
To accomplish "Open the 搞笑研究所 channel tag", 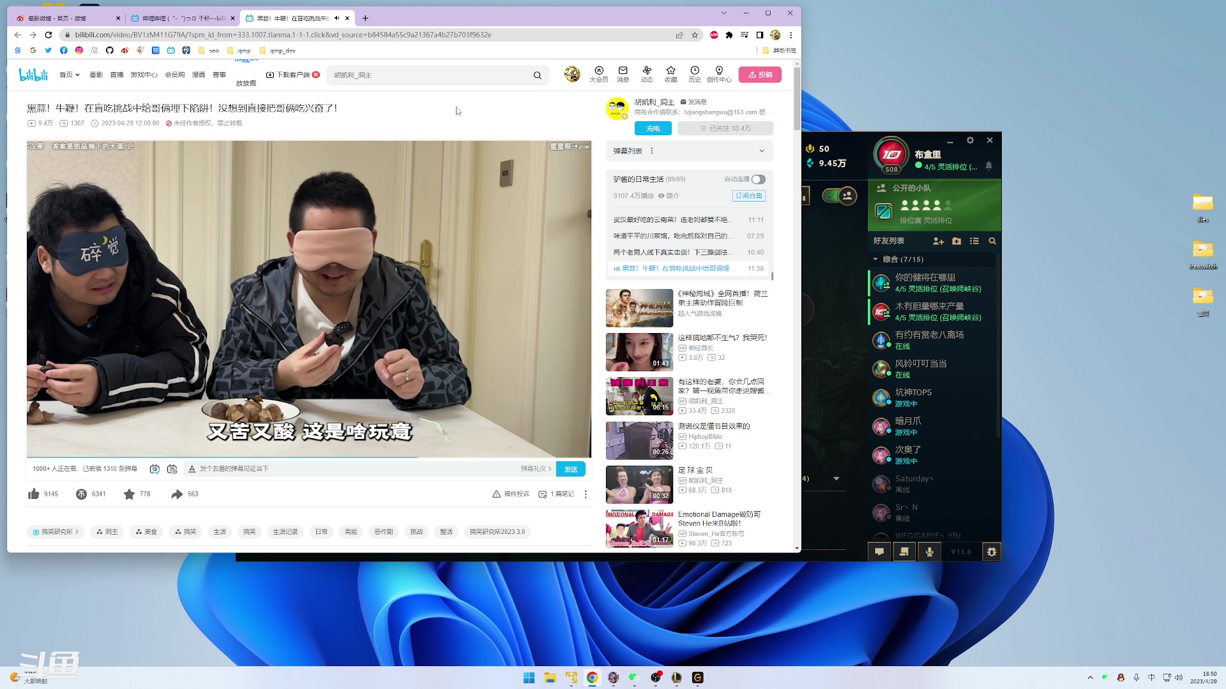I will [x=56, y=532].
